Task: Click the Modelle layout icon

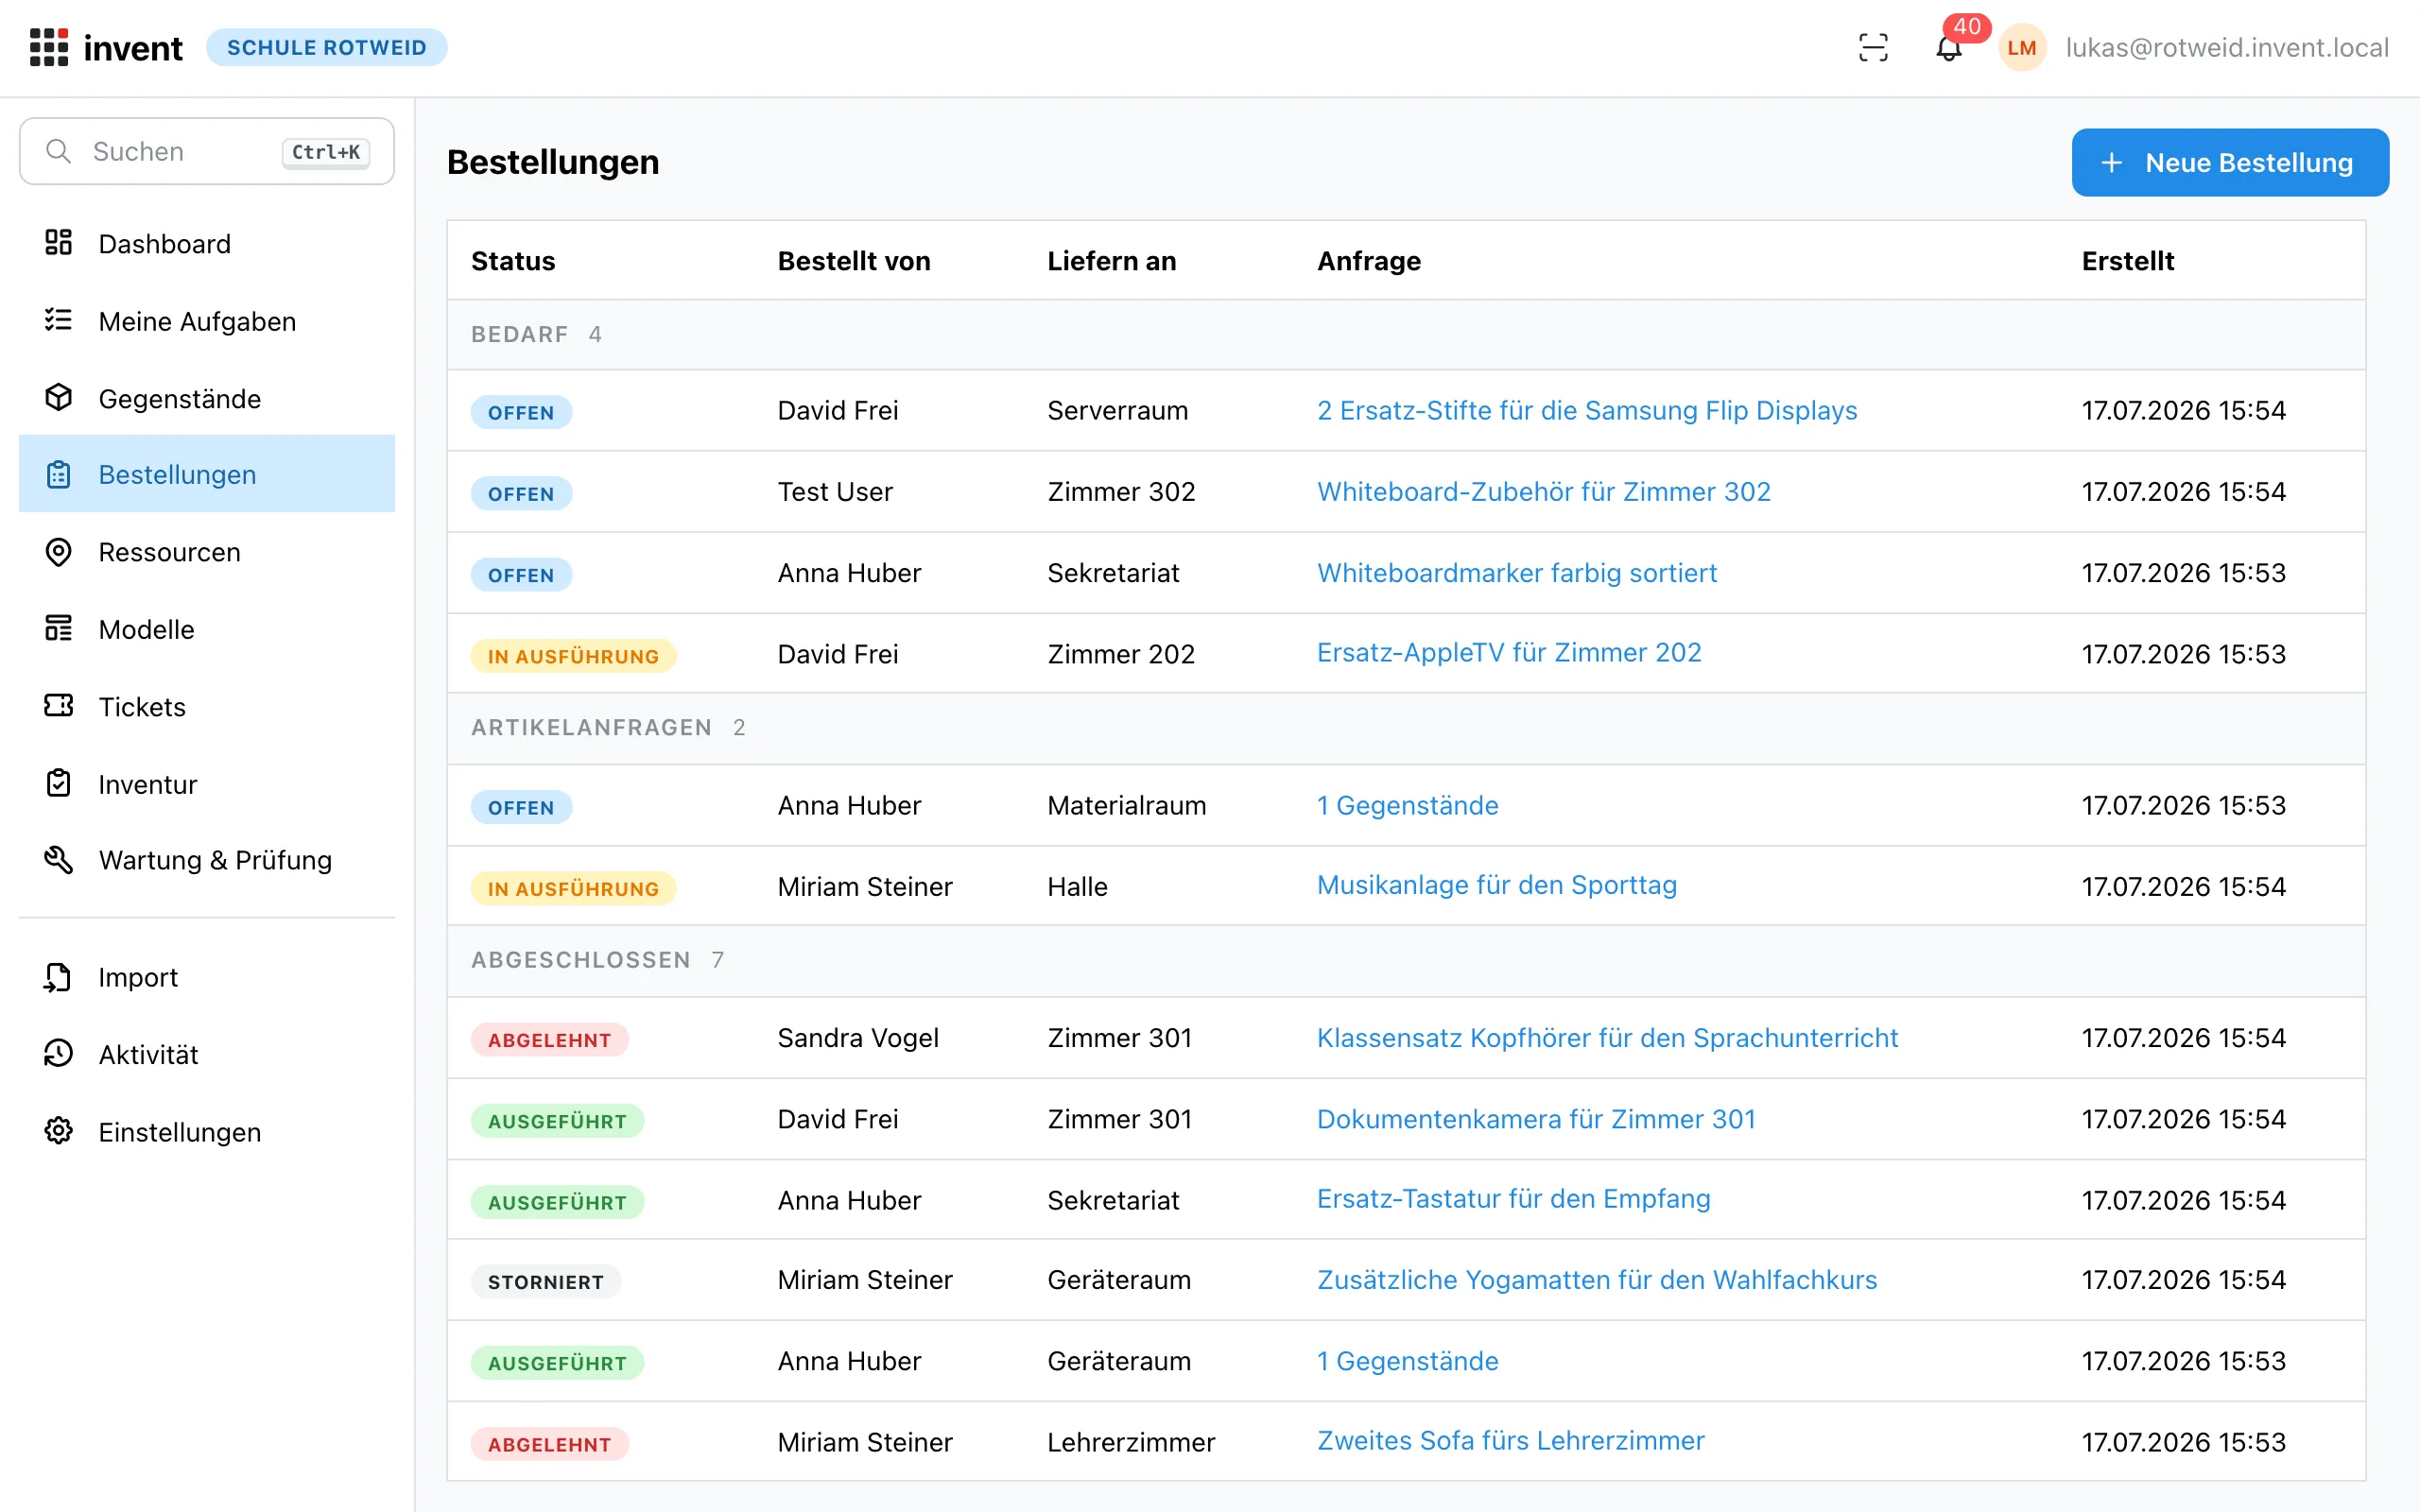Action: pyautogui.click(x=59, y=629)
